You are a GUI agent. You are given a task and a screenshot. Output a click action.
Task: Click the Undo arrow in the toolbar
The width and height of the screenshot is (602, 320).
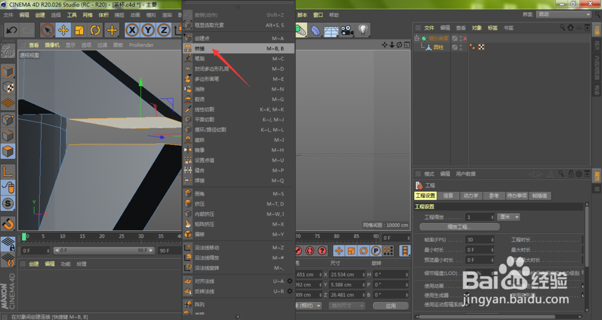click(11, 30)
